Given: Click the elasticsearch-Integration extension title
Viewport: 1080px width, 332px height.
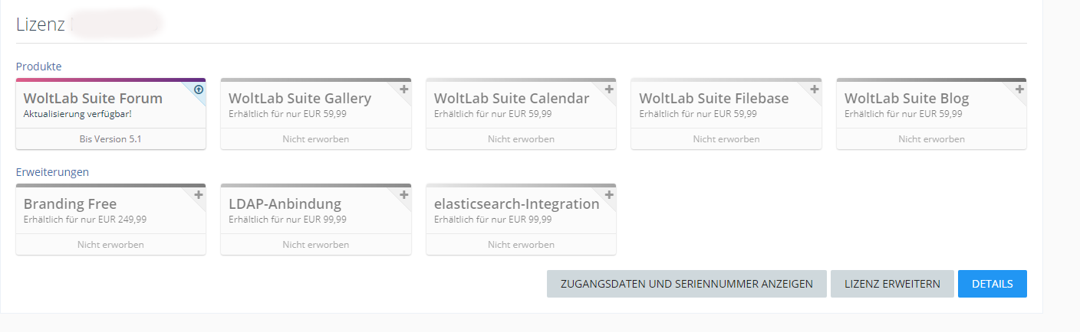Looking at the screenshot, I should (x=516, y=204).
